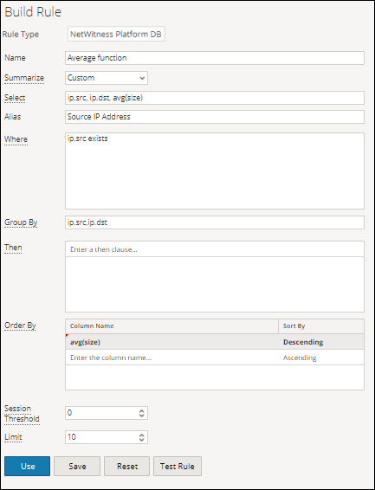This screenshot has width=375, height=490.
Task: Click the Ascending sort cell in new row
Action: coord(321,358)
